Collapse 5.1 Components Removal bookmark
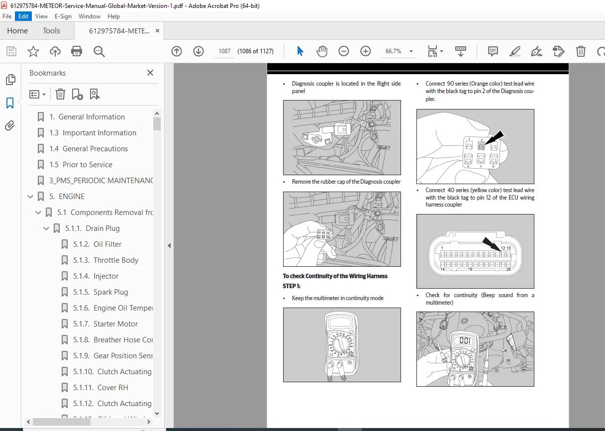605x431 pixels. (x=39, y=213)
